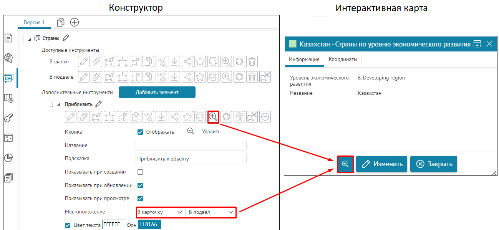
Task: Click the printer icon in В шапке row
Action: pyautogui.click(x=213, y=61)
